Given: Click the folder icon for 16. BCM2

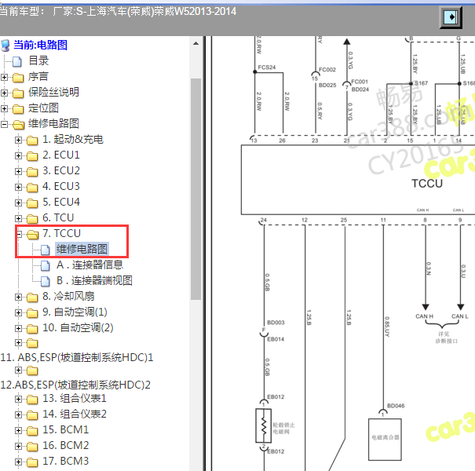Looking at the screenshot, I should pos(32,447).
